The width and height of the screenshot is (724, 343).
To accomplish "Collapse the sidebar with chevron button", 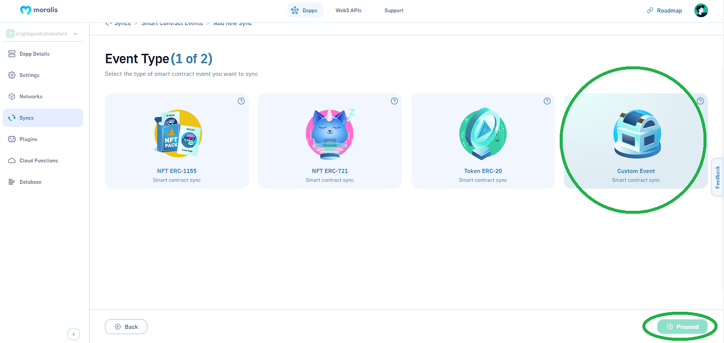I will [x=73, y=334].
